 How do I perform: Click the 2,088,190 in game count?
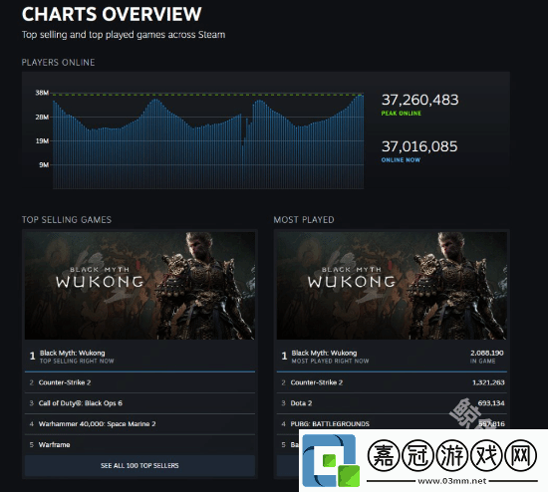tap(487, 353)
